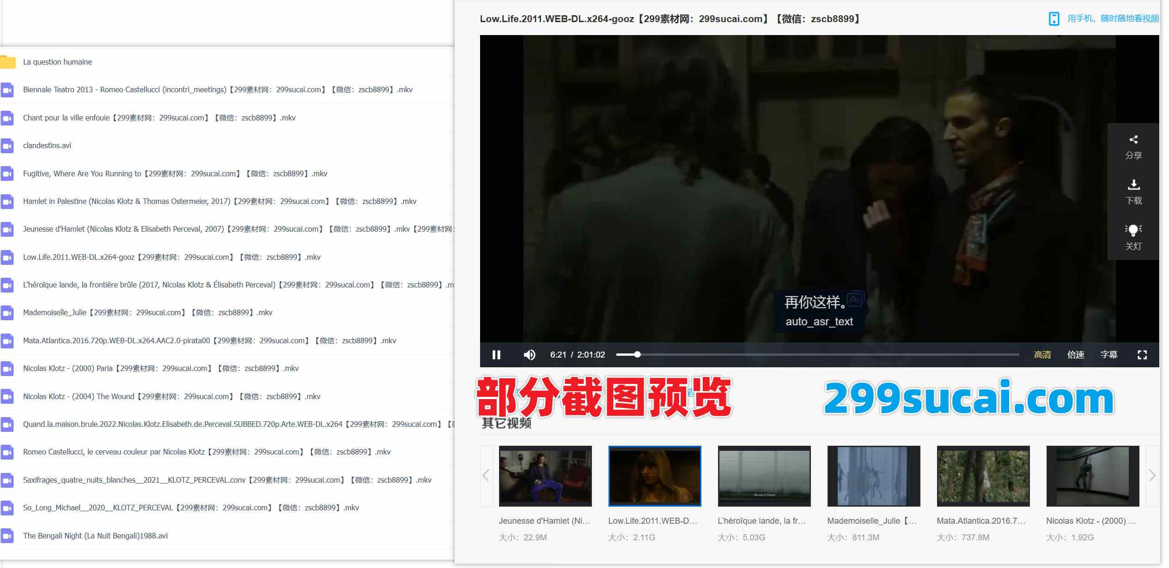Open file L'héroïque lande, la frontière brûle
The width and height of the screenshot is (1169, 568).
pyautogui.click(x=238, y=285)
